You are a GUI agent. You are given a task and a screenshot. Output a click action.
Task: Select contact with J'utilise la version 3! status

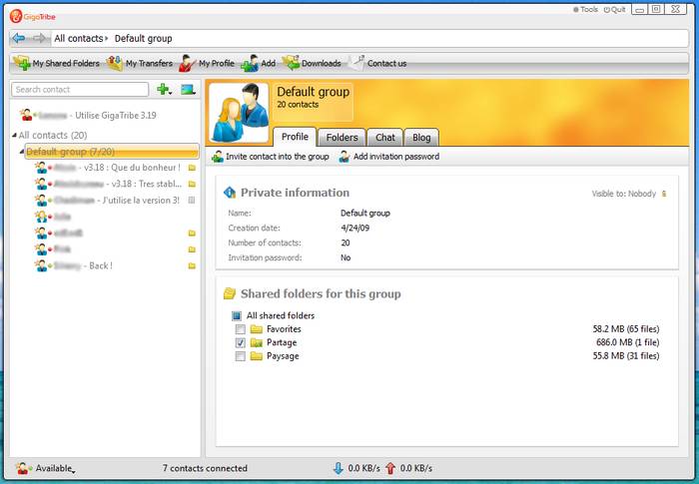tap(116, 201)
